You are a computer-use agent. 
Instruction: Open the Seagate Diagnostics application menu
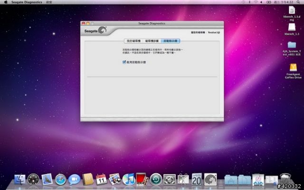tap(27, 2)
